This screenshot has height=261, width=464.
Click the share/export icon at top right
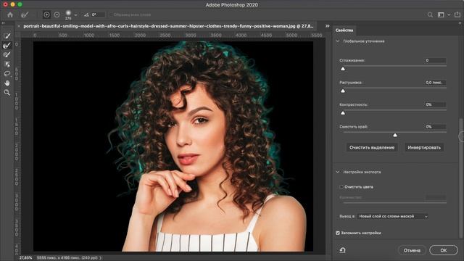tap(457, 14)
